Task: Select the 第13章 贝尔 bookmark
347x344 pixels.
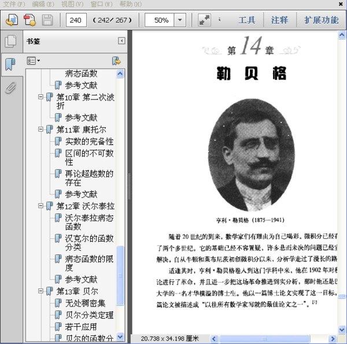Action: point(77,291)
